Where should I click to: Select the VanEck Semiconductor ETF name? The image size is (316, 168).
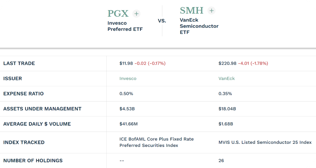[199, 26]
